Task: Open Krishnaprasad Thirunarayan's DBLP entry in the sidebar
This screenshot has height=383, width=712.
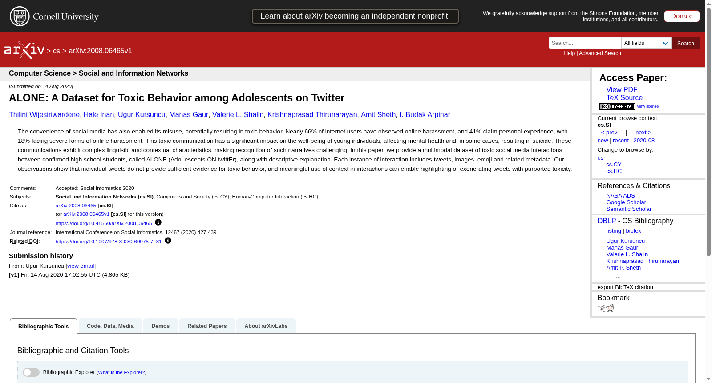Action: (643, 261)
